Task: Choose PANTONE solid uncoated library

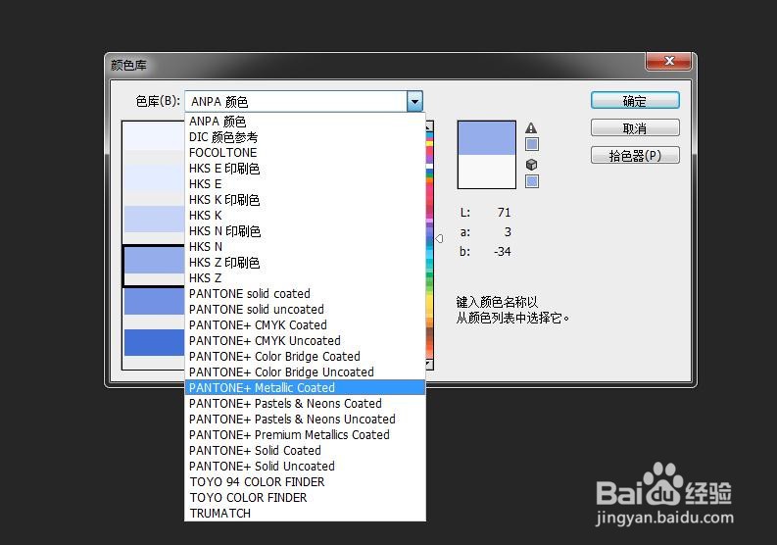Action: pyautogui.click(x=305, y=310)
